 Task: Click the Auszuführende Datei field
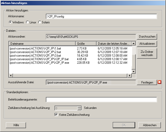point(91,82)
